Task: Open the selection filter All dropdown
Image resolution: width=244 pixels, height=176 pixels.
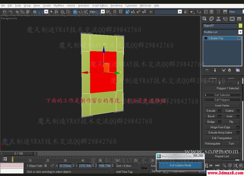Action: coord(46,12)
